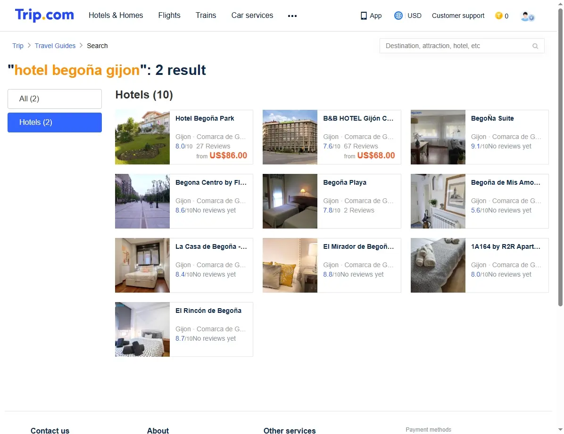Click 1A164 by R2R Apart... title
The width and height of the screenshot is (564, 434).
(506, 246)
